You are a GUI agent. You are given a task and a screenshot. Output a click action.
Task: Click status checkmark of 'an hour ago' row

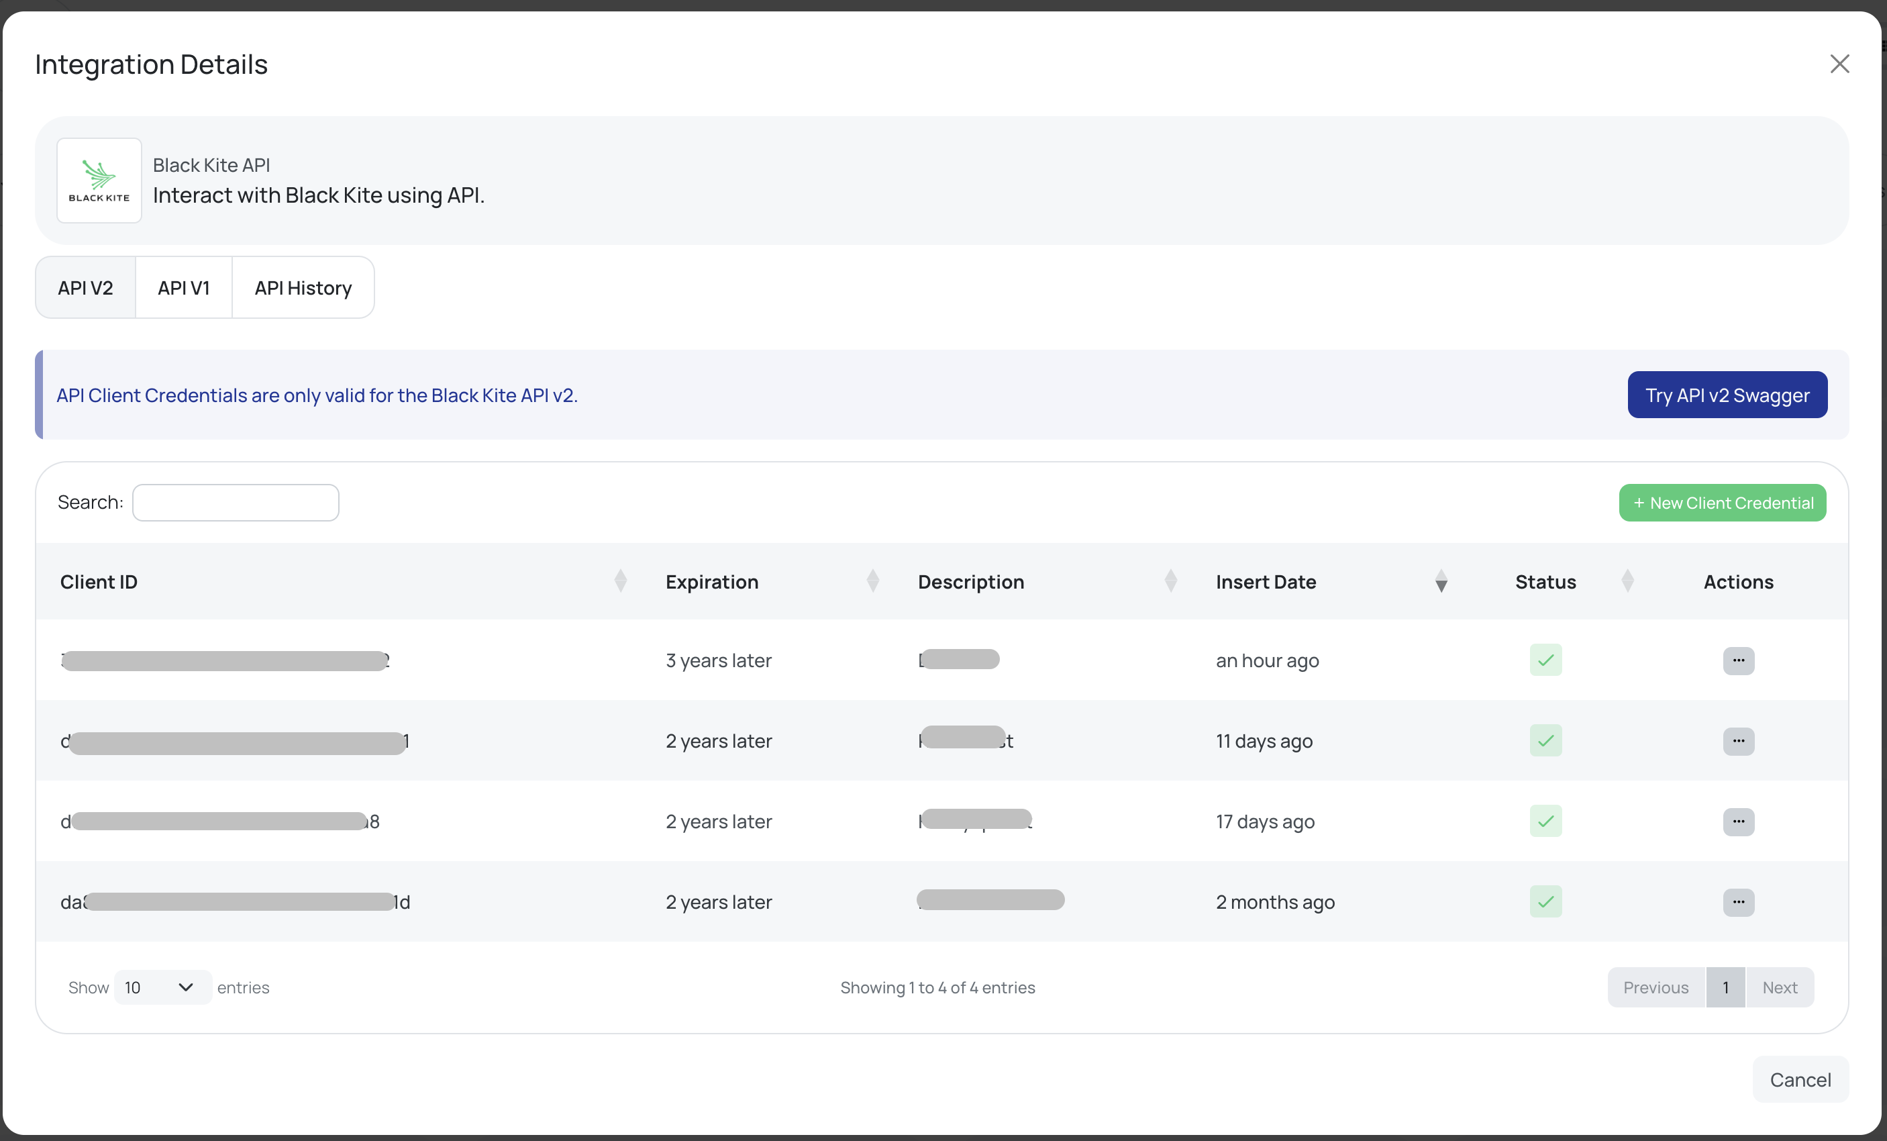pos(1545,660)
